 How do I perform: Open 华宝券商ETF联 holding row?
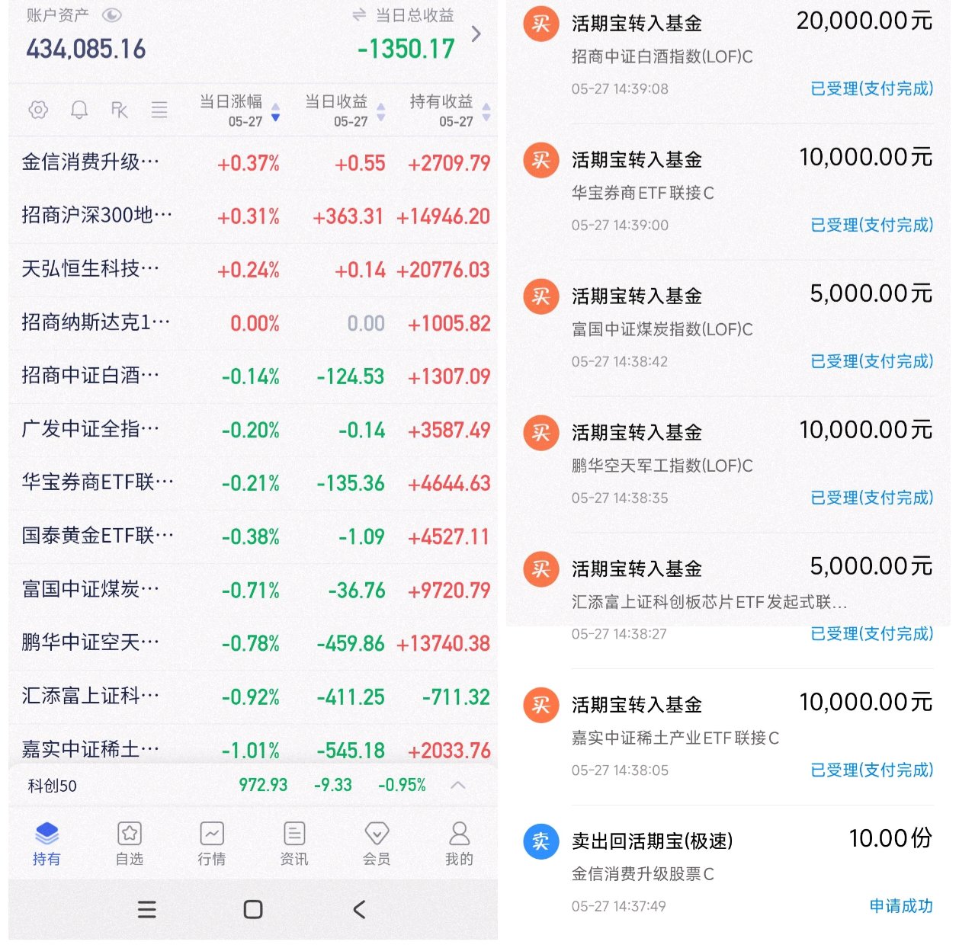tap(253, 483)
